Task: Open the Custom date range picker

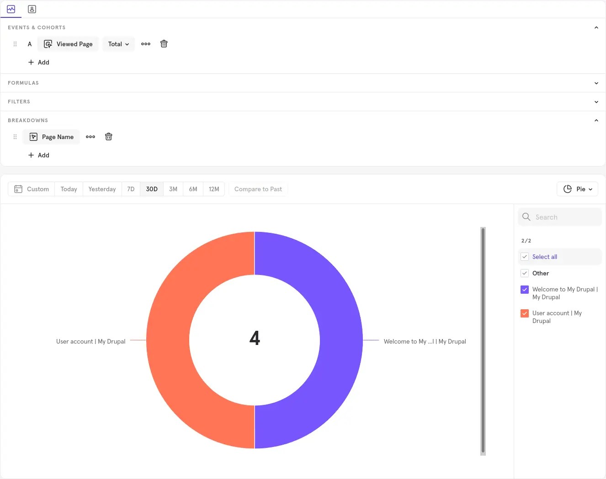Action: coord(32,189)
